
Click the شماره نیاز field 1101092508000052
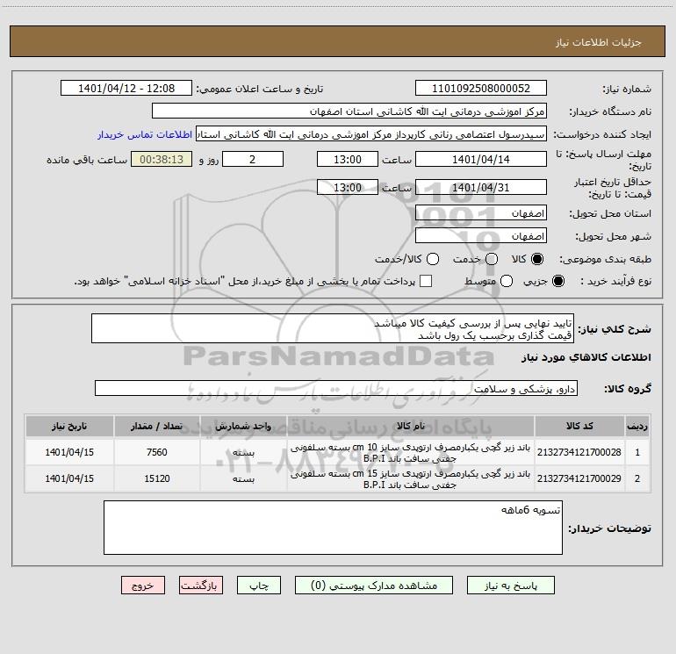481,89
